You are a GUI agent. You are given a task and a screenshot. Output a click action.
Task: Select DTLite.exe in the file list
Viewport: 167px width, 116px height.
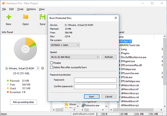(x=127, y=77)
